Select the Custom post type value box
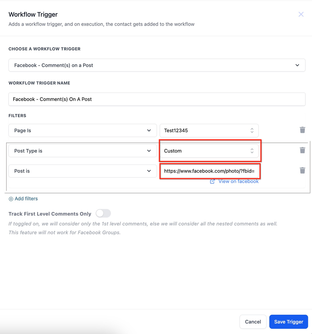The width and height of the screenshot is (312, 334). click(x=209, y=151)
